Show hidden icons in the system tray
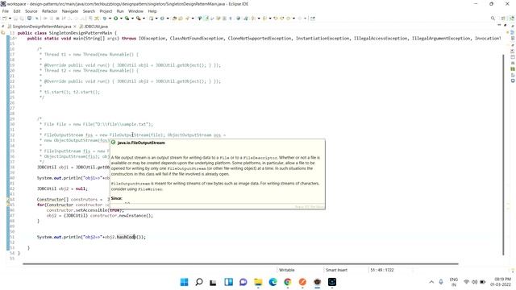The width and height of the screenshot is (516, 290). pyautogui.click(x=431, y=282)
